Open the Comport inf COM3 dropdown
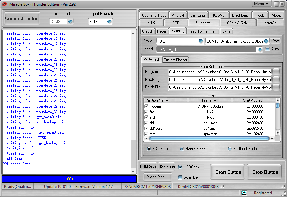Screen dimensions: 287x197 click(70, 22)
